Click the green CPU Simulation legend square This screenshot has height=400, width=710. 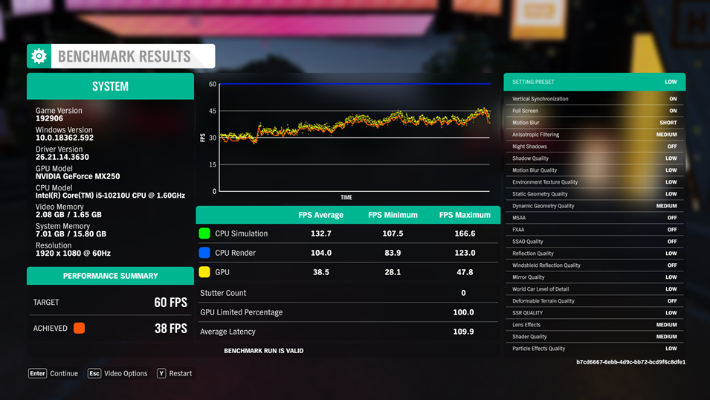click(x=204, y=233)
